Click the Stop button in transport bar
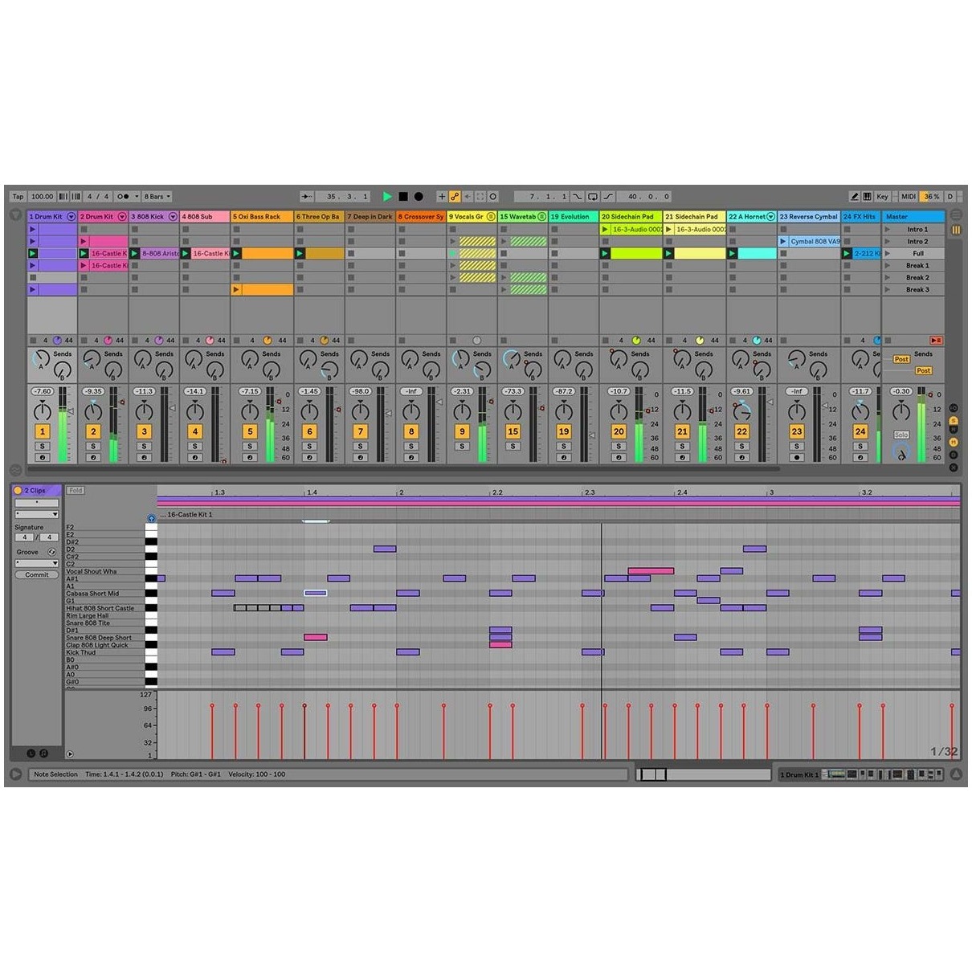Image resolution: width=972 pixels, height=972 pixels. (403, 196)
